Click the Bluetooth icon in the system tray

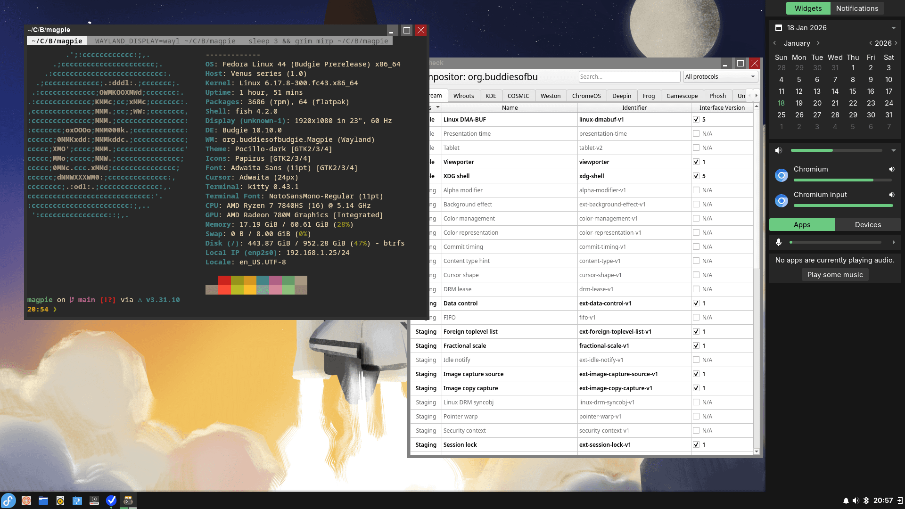click(866, 501)
